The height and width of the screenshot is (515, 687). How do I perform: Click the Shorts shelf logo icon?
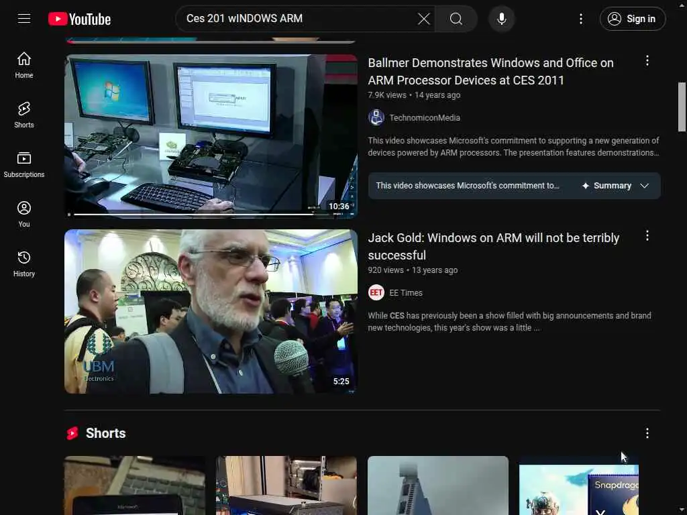click(x=72, y=433)
